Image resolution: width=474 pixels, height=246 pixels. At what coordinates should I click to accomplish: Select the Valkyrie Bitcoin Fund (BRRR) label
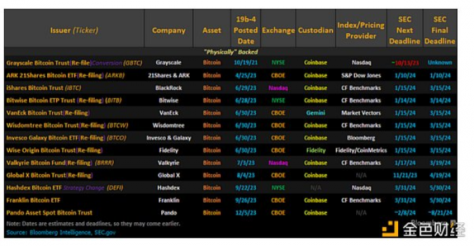[x=60, y=163]
